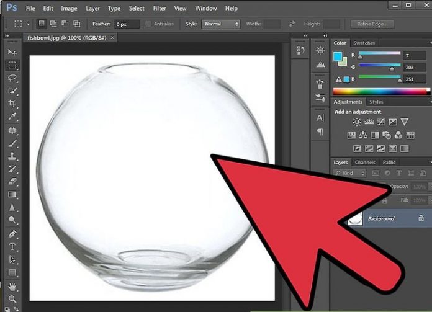Add a Brightness/Contrast adjustment

pyautogui.click(x=357, y=122)
